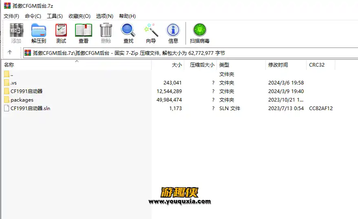Select the CF1991启动器.sln file icon
This screenshot has height=219, width=358.
pos(7,108)
